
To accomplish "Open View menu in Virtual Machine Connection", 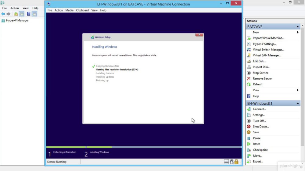I will coord(94,10).
